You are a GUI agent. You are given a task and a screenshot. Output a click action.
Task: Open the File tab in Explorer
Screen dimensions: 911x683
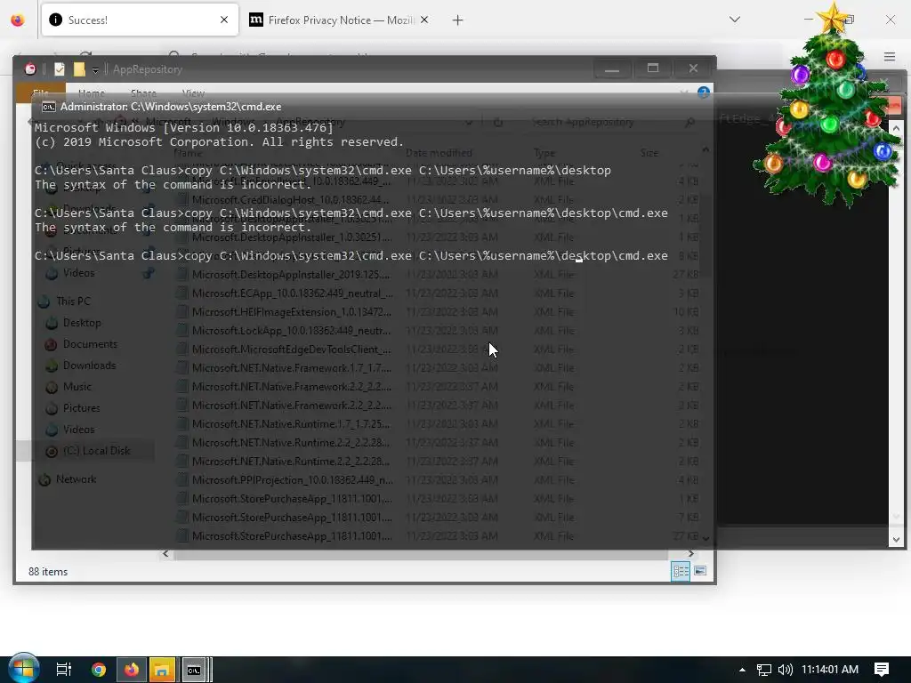pyautogui.click(x=41, y=92)
